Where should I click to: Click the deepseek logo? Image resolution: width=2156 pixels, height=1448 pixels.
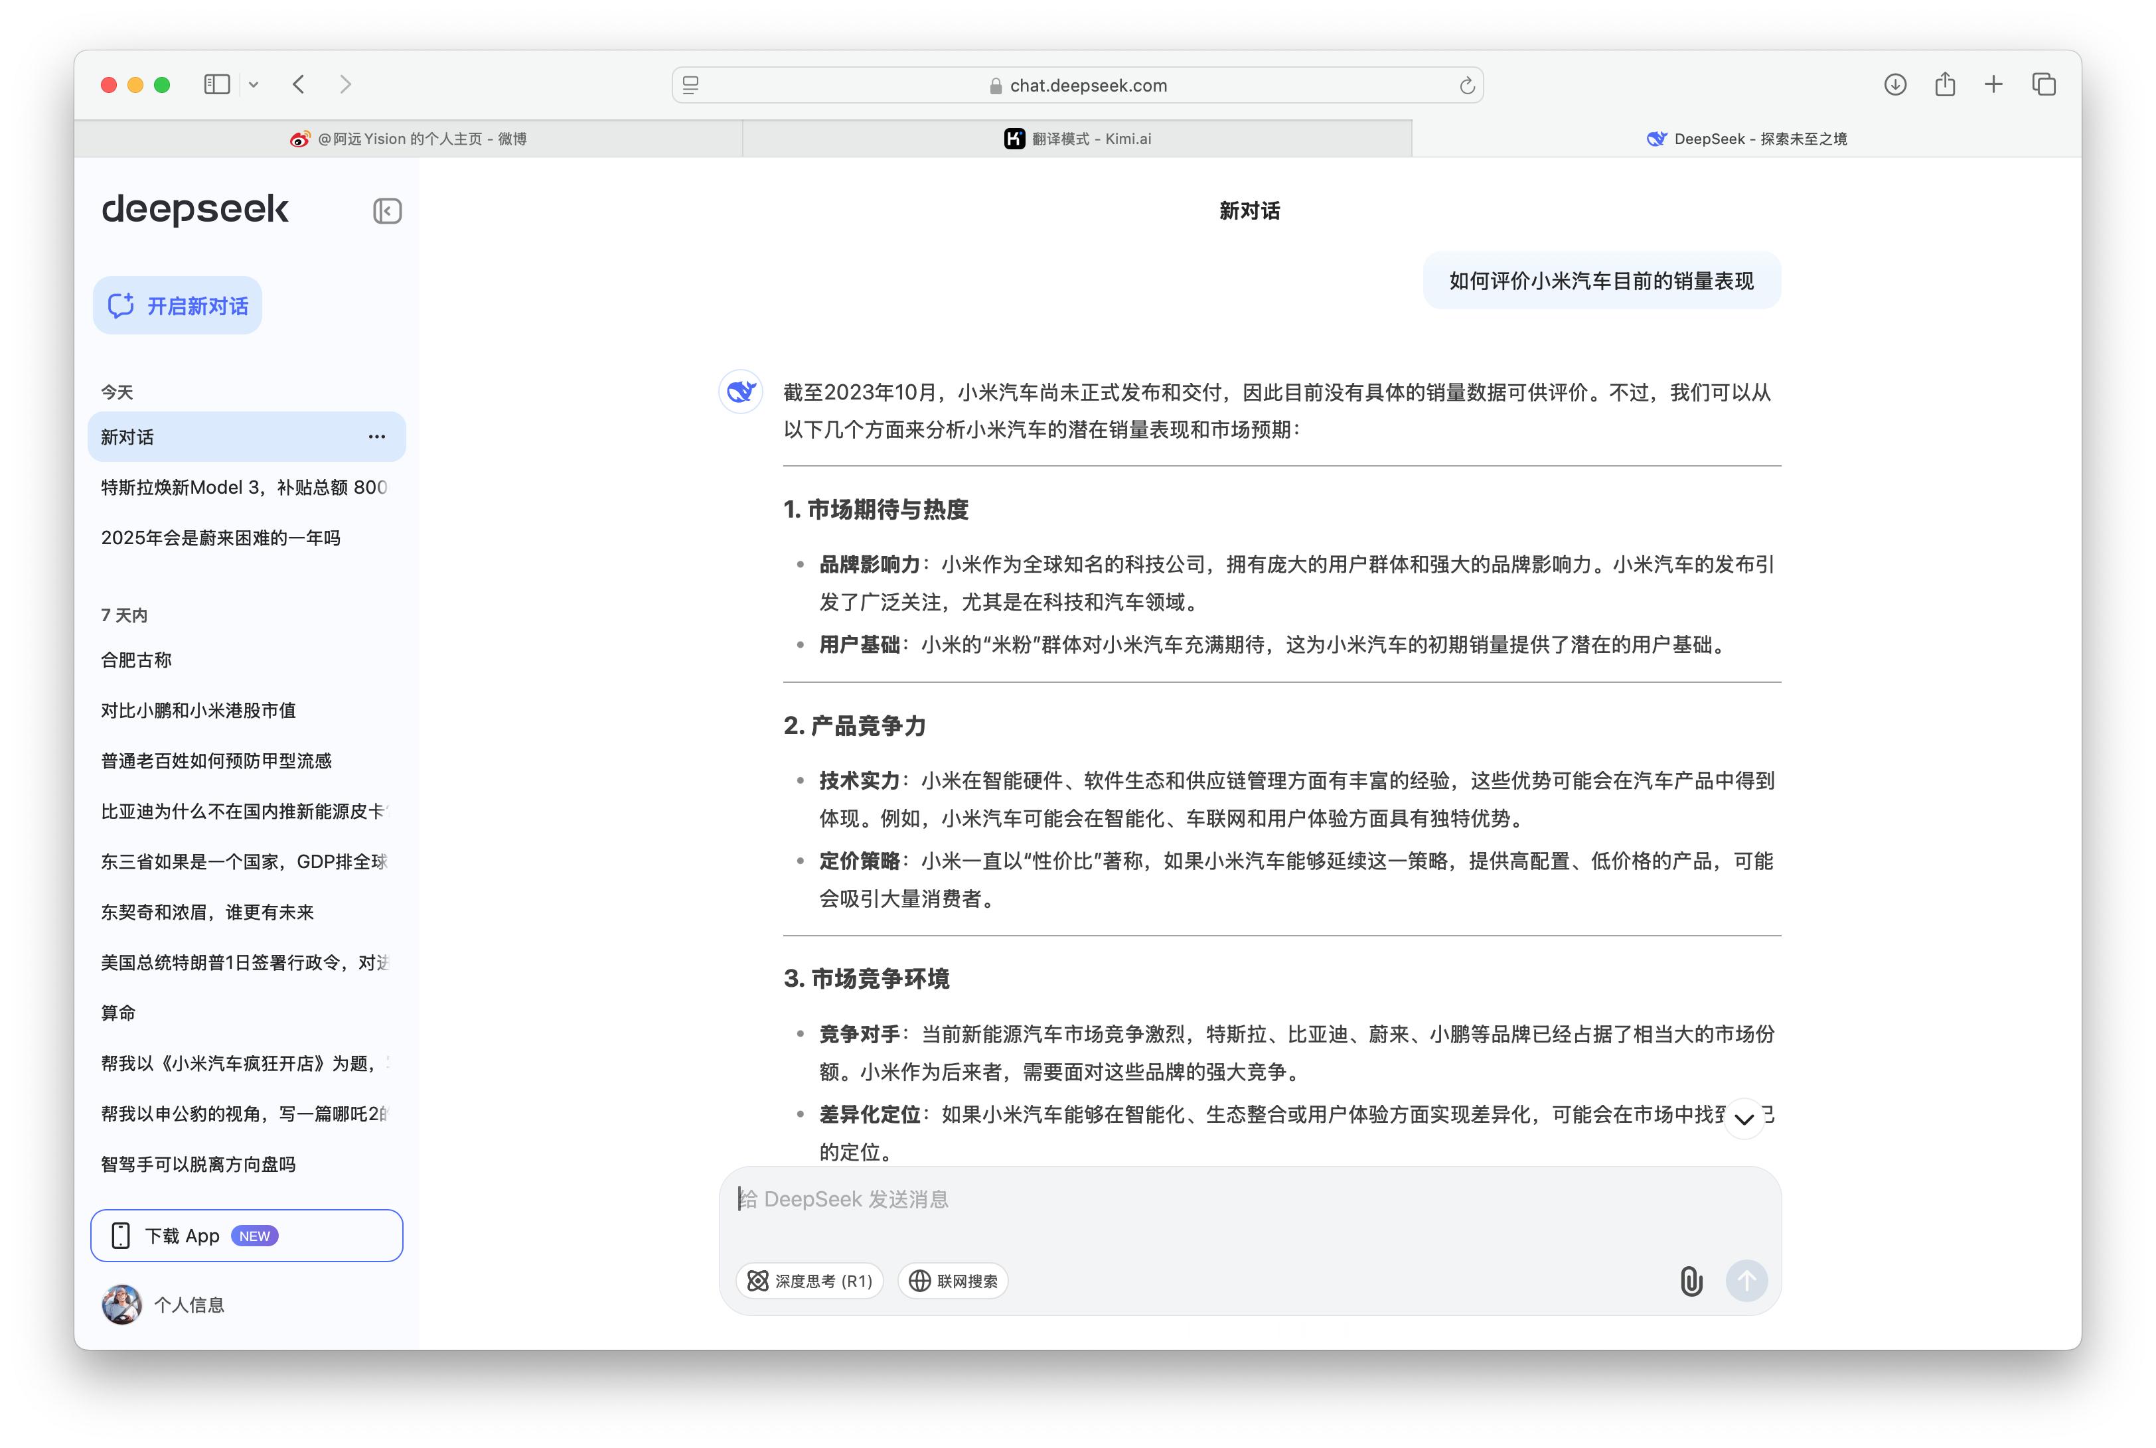click(195, 210)
